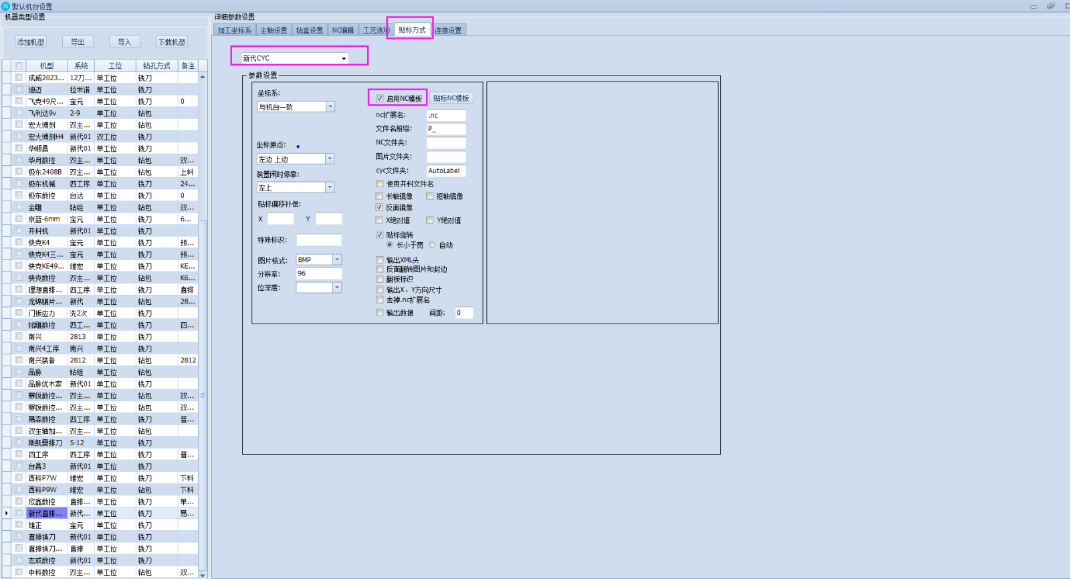Click the machine list scroll-up arrow
The image size is (1070, 579).
(x=203, y=77)
